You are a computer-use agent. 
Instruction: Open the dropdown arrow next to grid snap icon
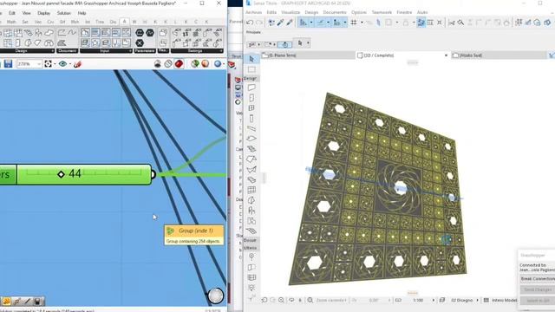(362, 23)
